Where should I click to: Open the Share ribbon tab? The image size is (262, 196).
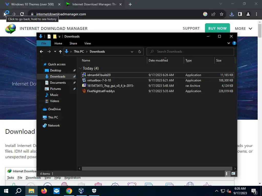point(73,43)
